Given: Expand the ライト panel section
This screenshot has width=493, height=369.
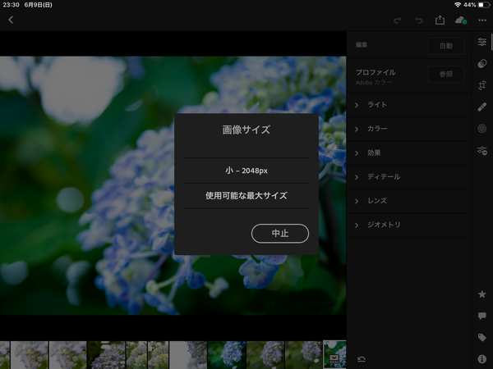Looking at the screenshot, I should pos(407,105).
